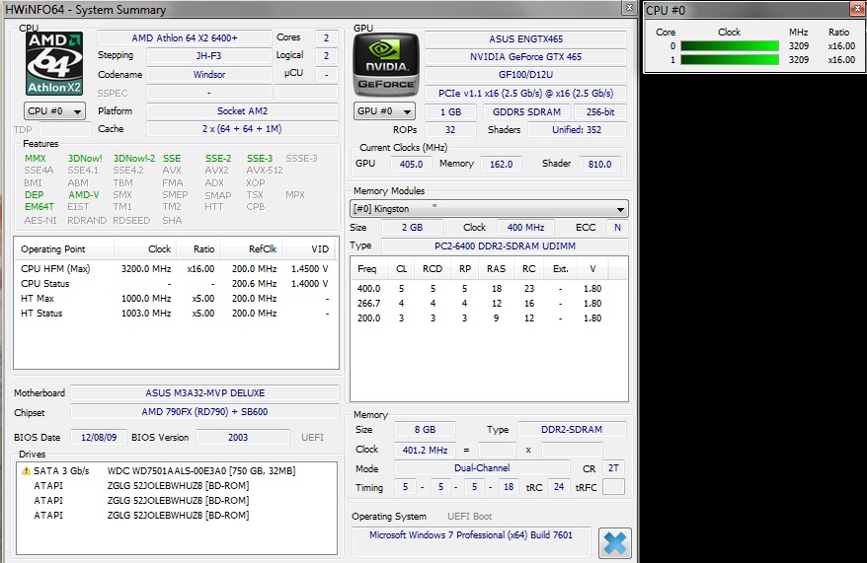This screenshot has height=563, width=867.
Task: Click the SSE-3 feature label
Action: 260,159
